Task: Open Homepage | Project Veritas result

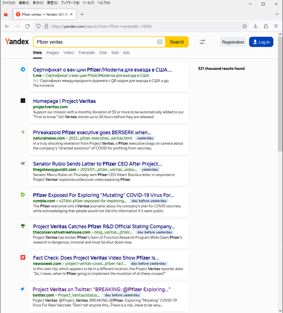Action: click(64, 101)
